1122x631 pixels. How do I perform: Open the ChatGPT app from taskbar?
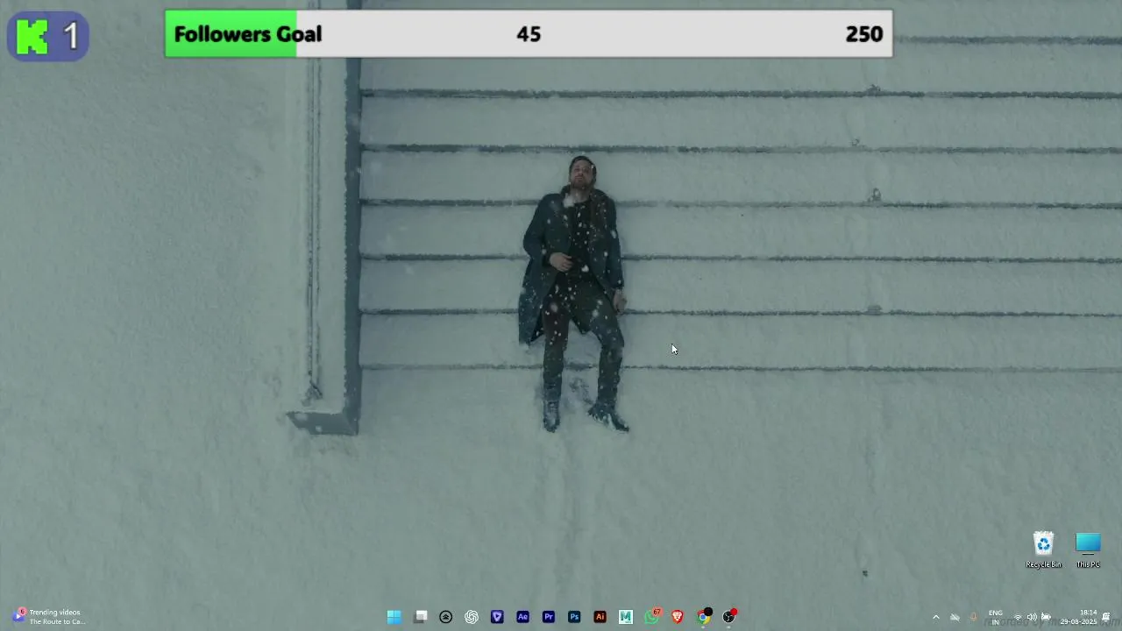pyautogui.click(x=472, y=617)
